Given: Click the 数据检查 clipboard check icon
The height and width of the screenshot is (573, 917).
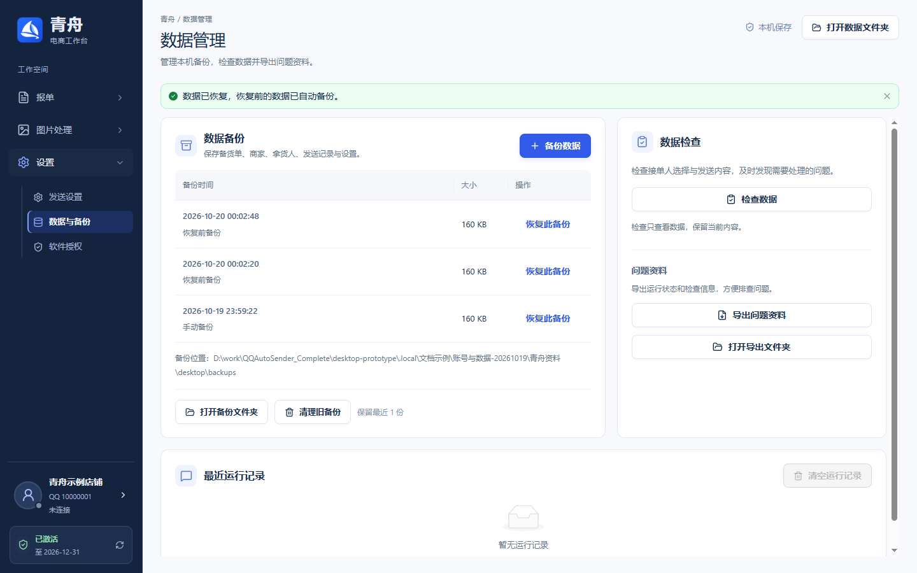Looking at the screenshot, I should [x=642, y=142].
